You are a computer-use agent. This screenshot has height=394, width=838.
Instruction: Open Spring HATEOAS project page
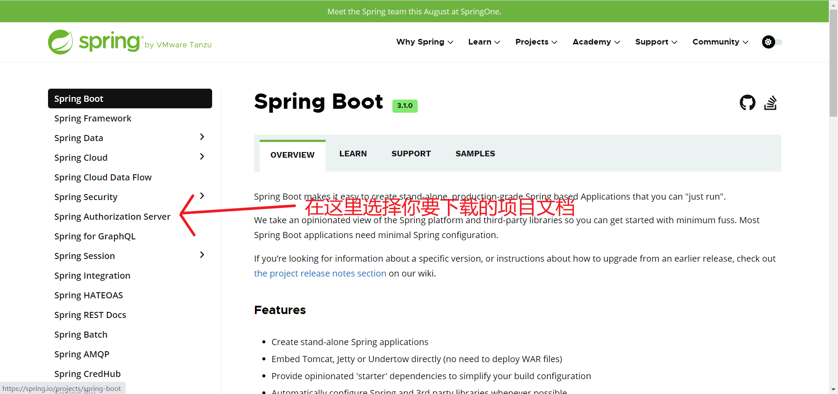pyautogui.click(x=89, y=295)
